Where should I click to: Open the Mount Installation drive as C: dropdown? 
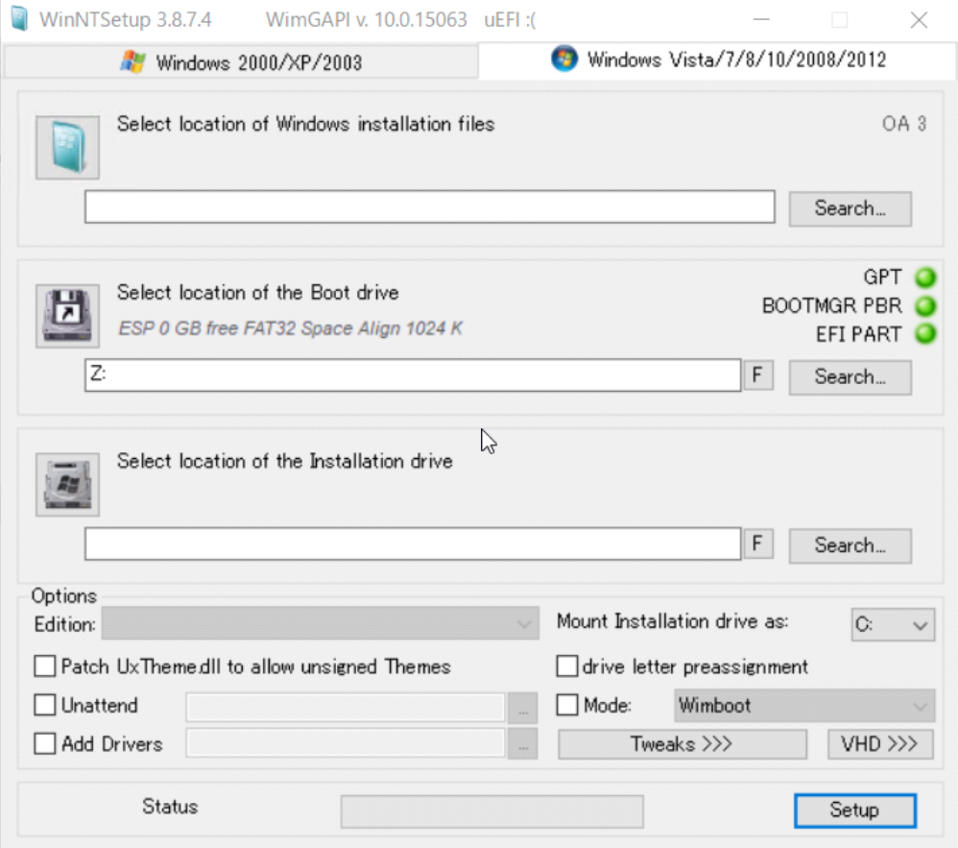893,625
